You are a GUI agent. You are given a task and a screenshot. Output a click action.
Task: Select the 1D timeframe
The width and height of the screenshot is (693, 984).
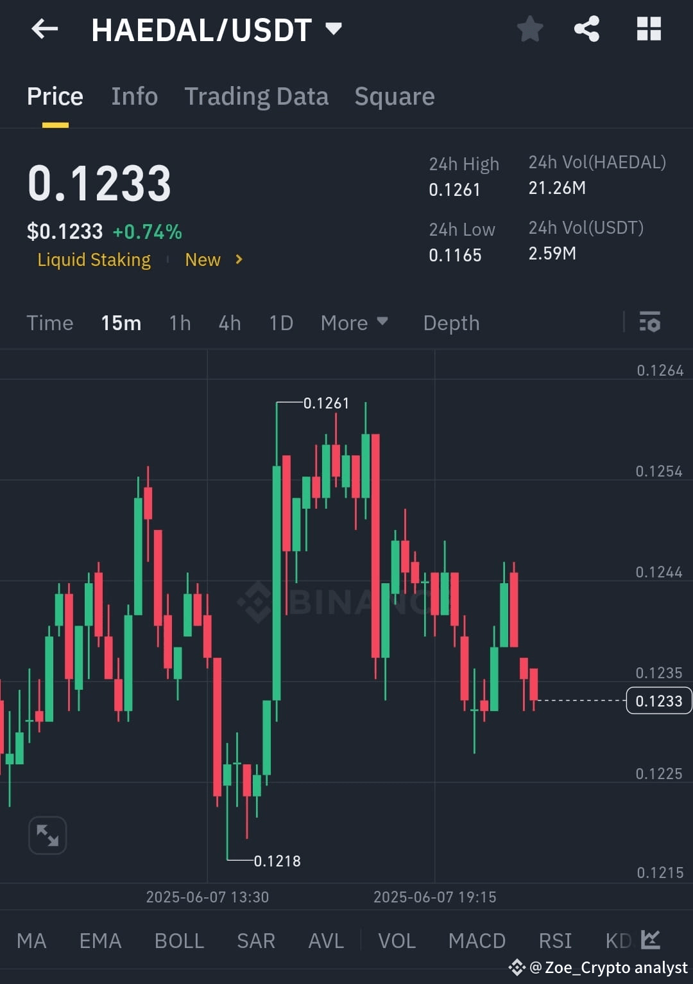pos(280,323)
